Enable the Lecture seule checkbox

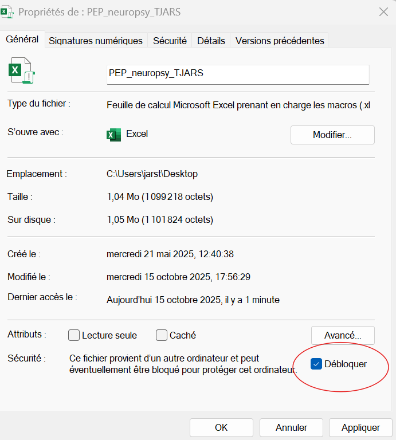coord(74,335)
